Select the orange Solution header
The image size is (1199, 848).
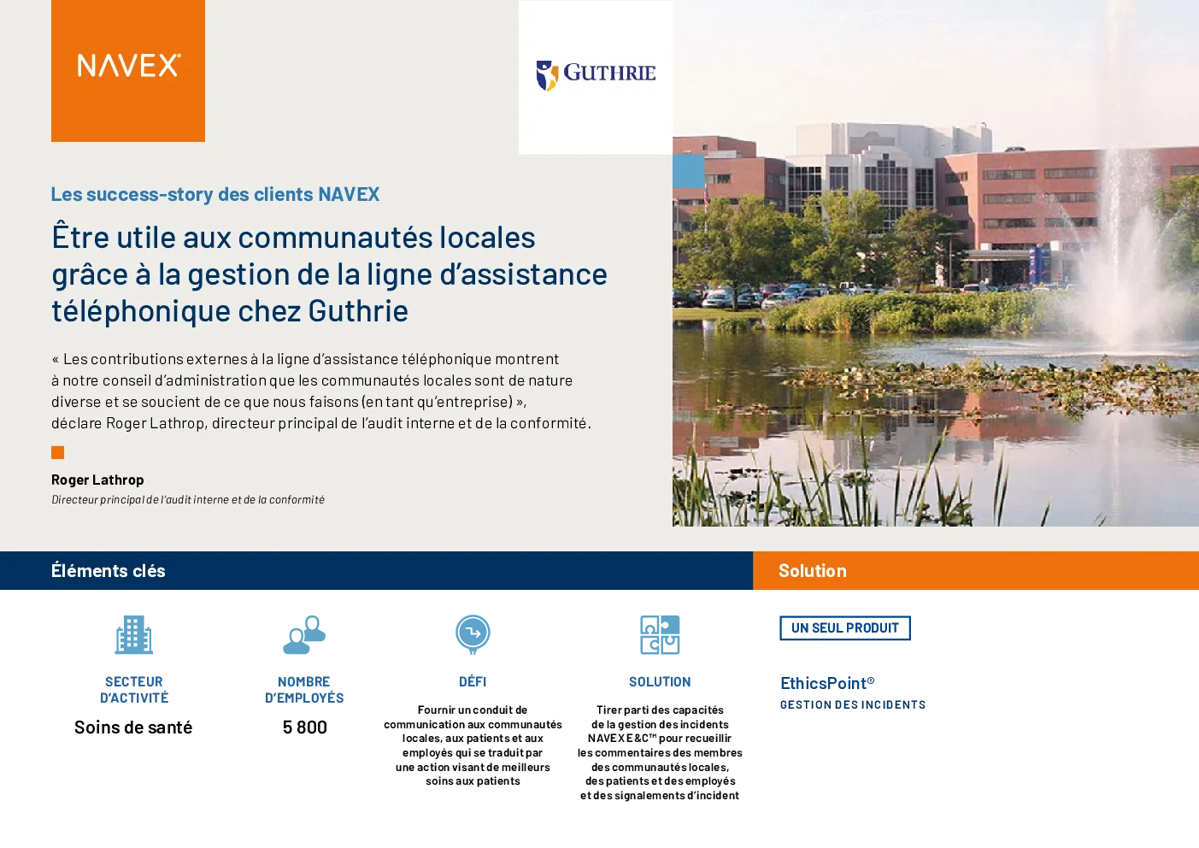point(976,571)
